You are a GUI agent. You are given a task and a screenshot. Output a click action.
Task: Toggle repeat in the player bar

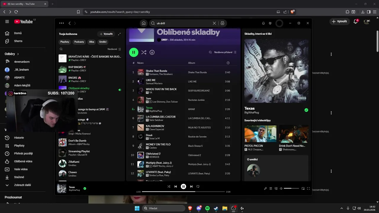point(198,186)
